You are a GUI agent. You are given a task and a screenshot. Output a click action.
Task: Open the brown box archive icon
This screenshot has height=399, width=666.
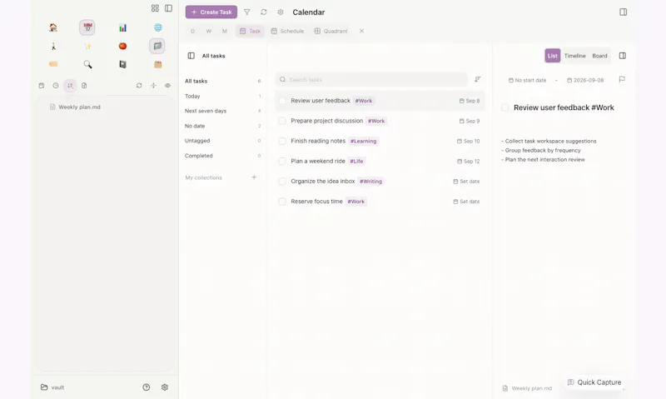point(158,64)
